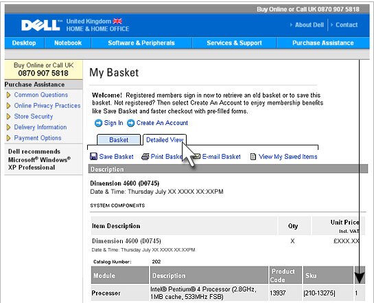Screen dimensions: 374x303
Task: Open Delivery Information link
Action: 40,127
